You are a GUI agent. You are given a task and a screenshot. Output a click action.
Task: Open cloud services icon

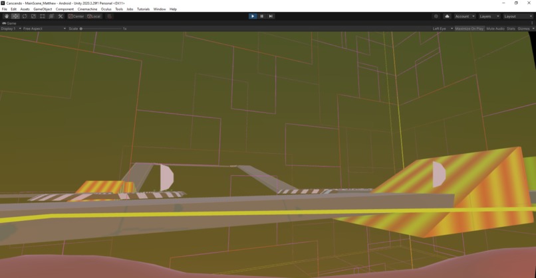click(x=447, y=17)
